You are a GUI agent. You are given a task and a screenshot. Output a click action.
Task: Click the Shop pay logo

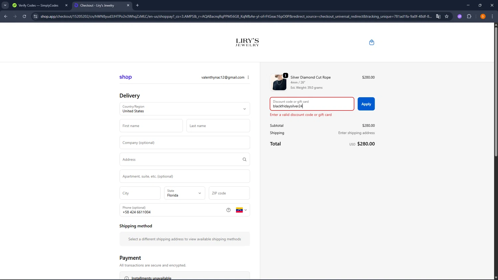point(125,77)
